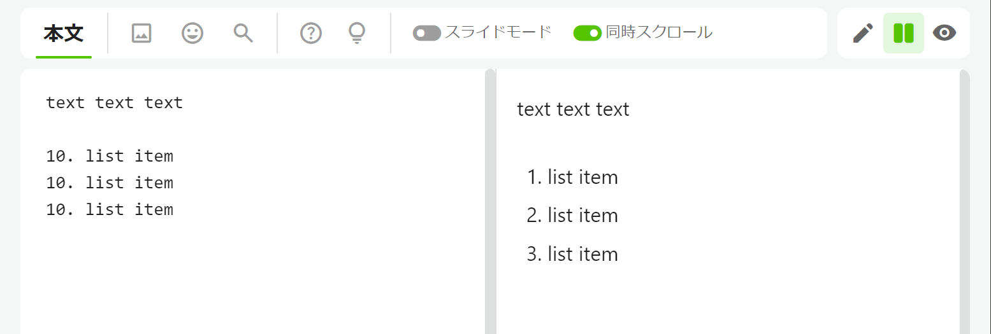Disable the 同時スクロール toggle switch
Screen dimensions: 991x334
(588, 33)
